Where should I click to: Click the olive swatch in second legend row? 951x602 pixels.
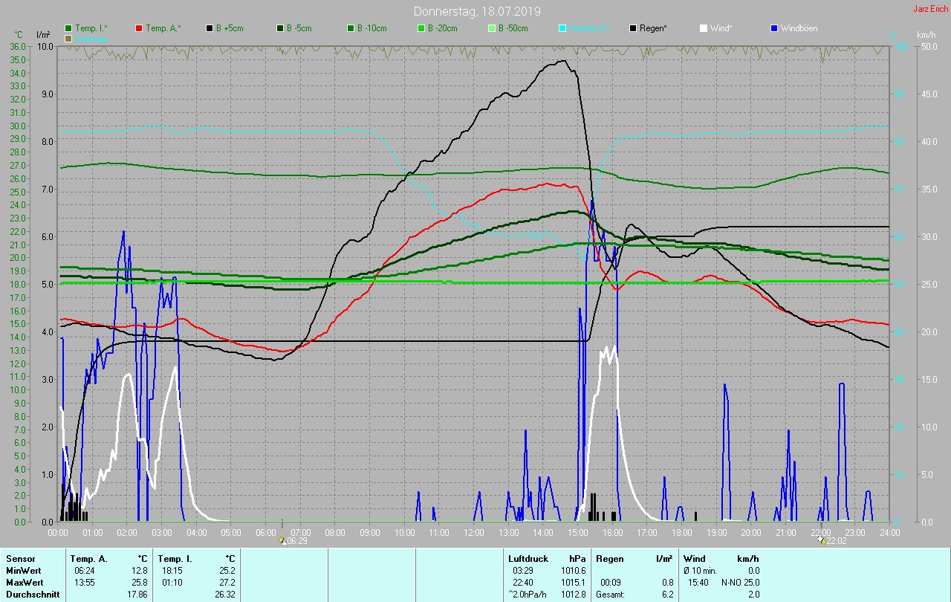[68, 38]
